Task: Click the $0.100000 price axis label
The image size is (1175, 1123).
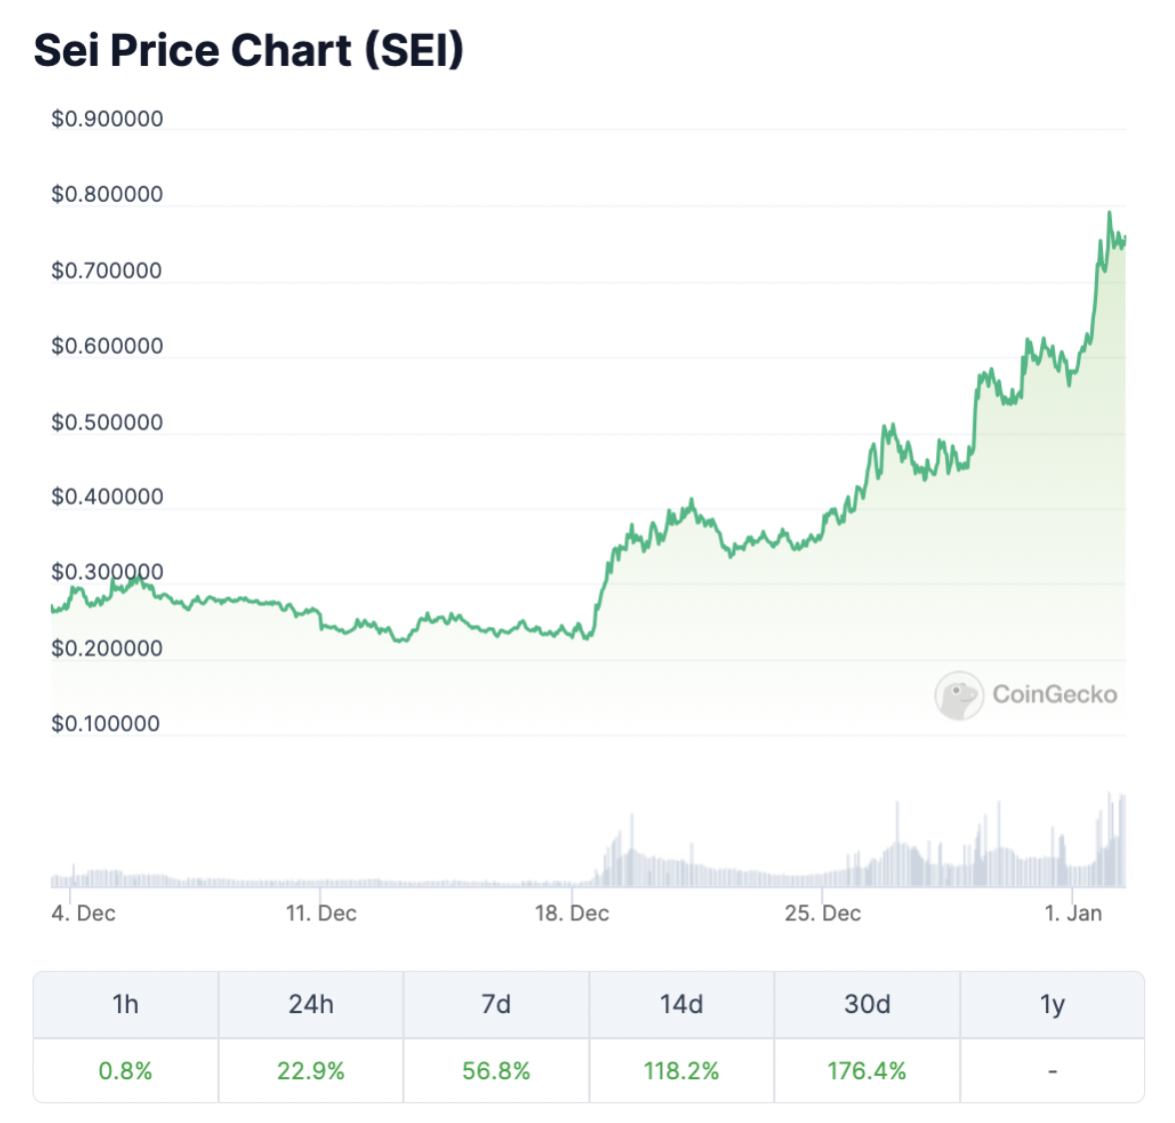Action: (105, 723)
